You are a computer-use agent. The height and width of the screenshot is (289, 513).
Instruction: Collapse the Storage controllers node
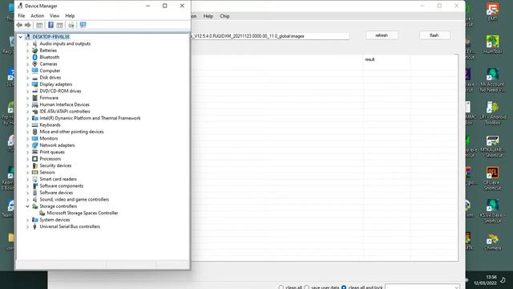click(27, 206)
